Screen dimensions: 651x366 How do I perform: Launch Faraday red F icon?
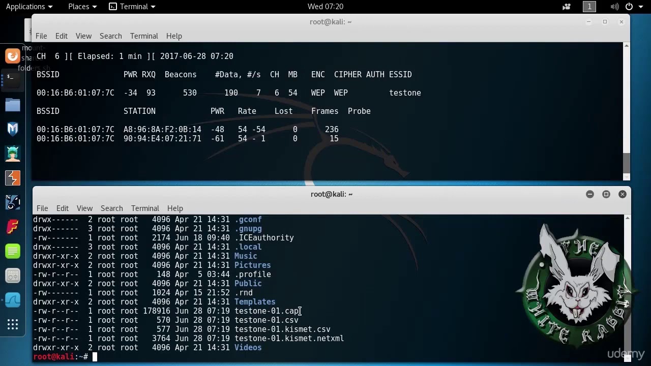pos(13,227)
